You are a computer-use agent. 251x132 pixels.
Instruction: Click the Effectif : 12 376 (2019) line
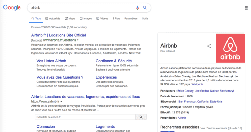coord(175,112)
